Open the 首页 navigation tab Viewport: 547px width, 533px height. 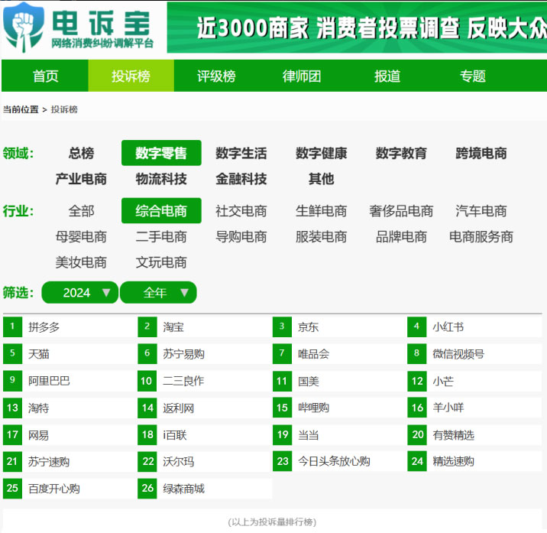45,76
